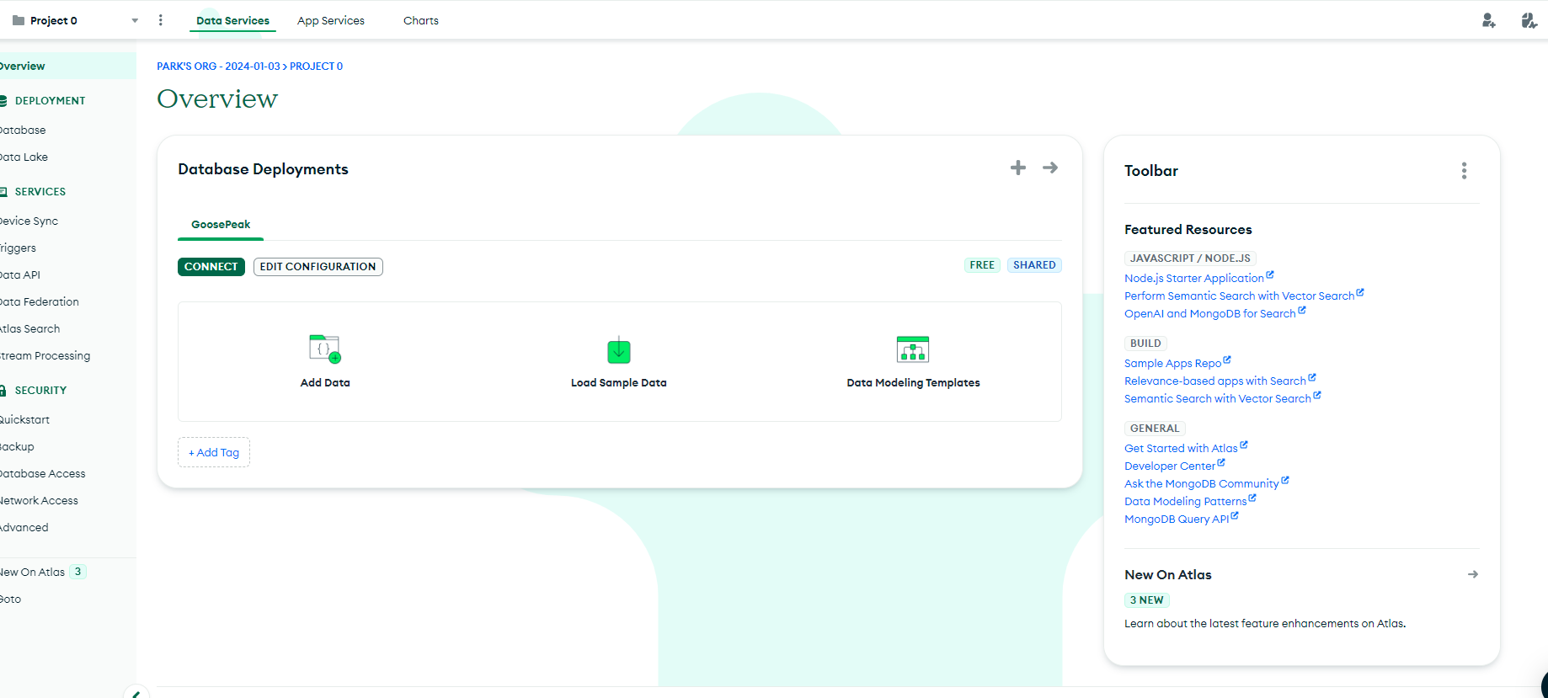Image resolution: width=1548 pixels, height=698 pixels.
Task: Click the Load Sample Data icon
Action: [x=619, y=349]
